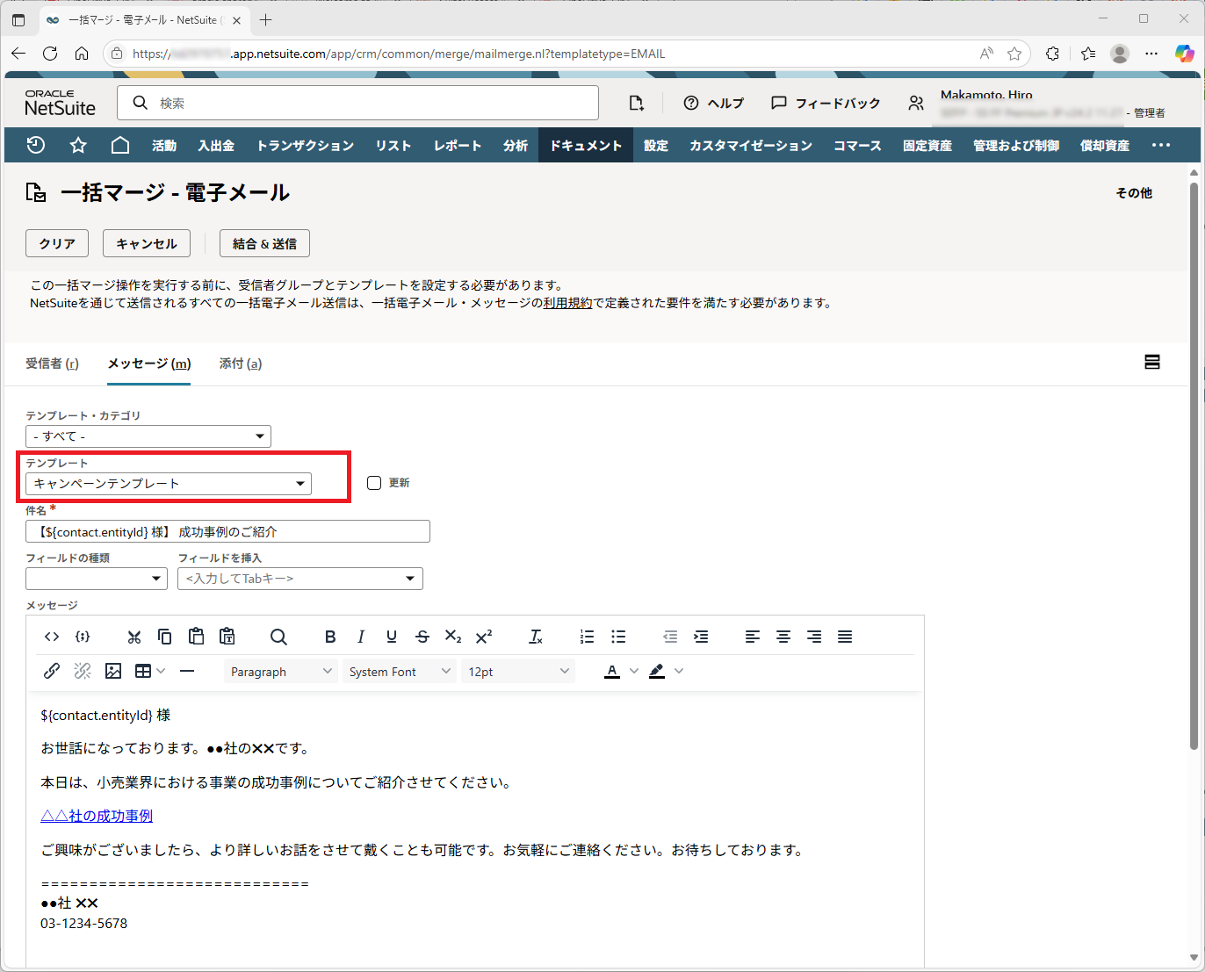The height and width of the screenshot is (972, 1205).
Task: Switch to the 添付 tab
Action: pyautogui.click(x=241, y=364)
